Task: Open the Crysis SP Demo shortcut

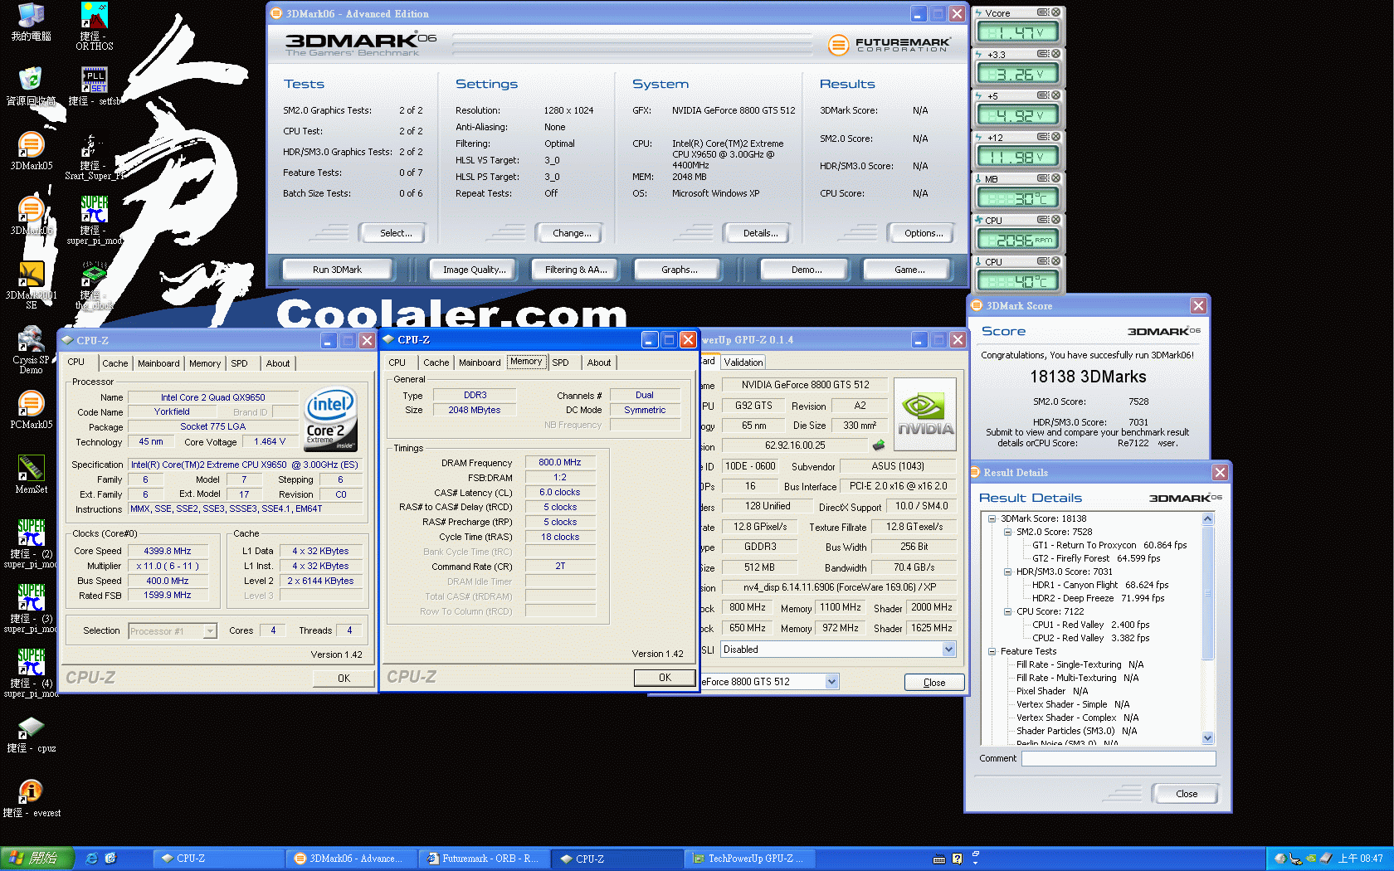Action: tap(32, 350)
